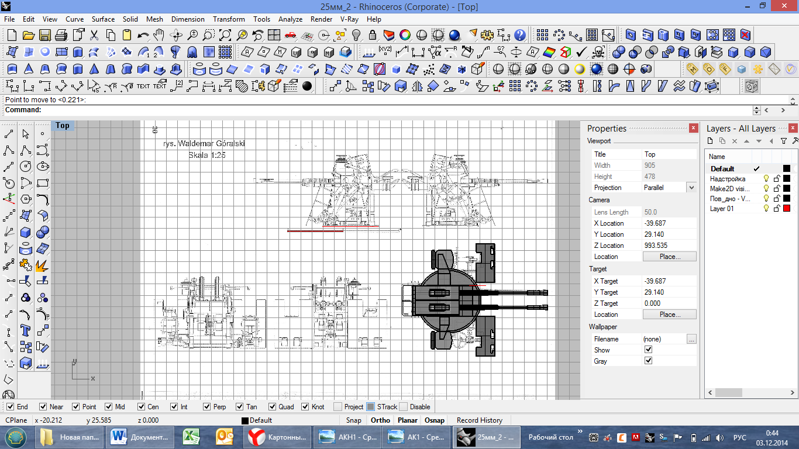This screenshot has height=449, width=799.
Task: Uncheck the Wallpaper Show checkbox
Action: [x=648, y=350]
